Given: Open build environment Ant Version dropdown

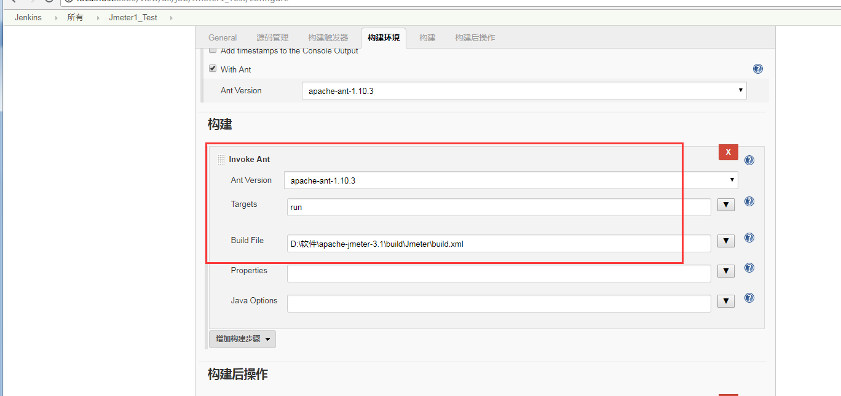Looking at the screenshot, I should click(x=524, y=91).
